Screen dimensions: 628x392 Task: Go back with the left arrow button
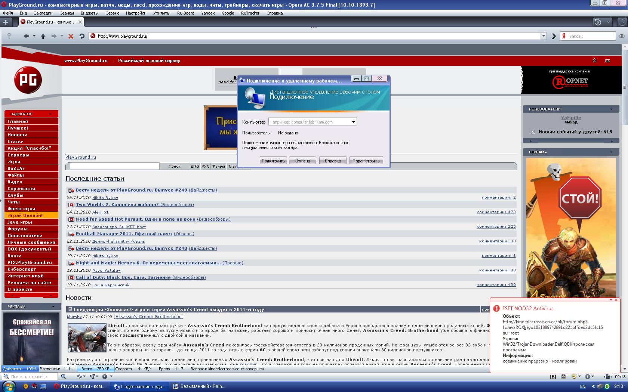26,36
